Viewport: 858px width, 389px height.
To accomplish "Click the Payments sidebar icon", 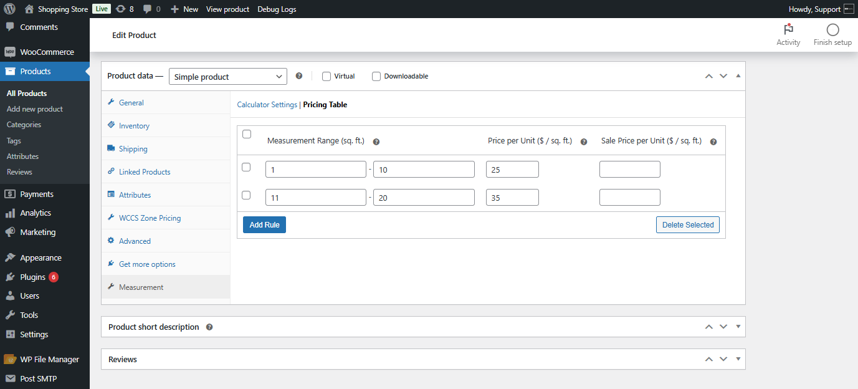I will click(10, 194).
